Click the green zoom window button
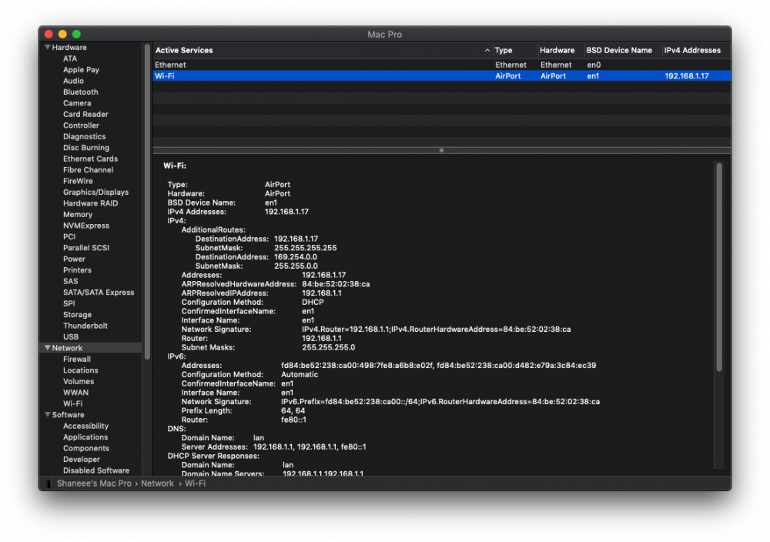 pyautogui.click(x=76, y=34)
